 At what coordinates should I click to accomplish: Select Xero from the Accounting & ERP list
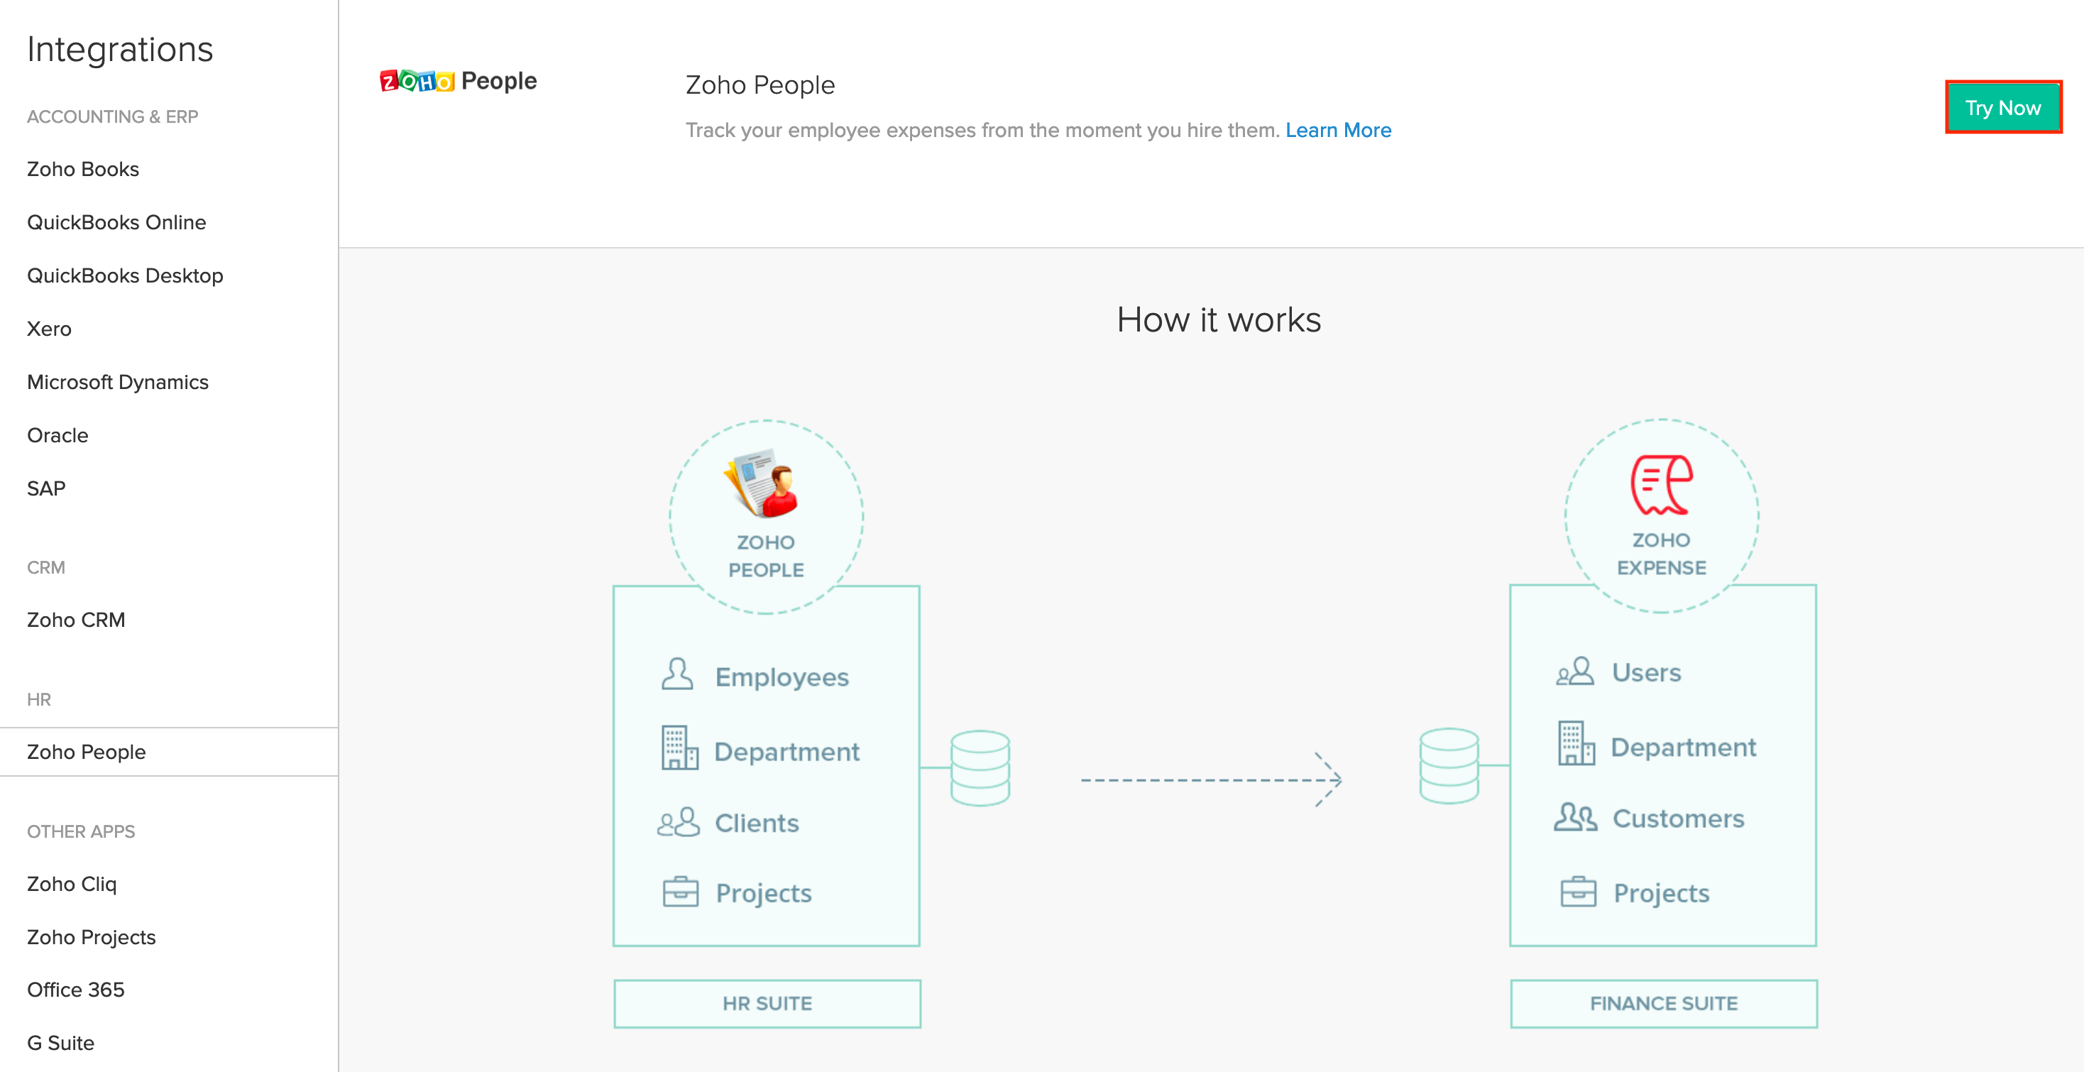pyautogui.click(x=50, y=329)
